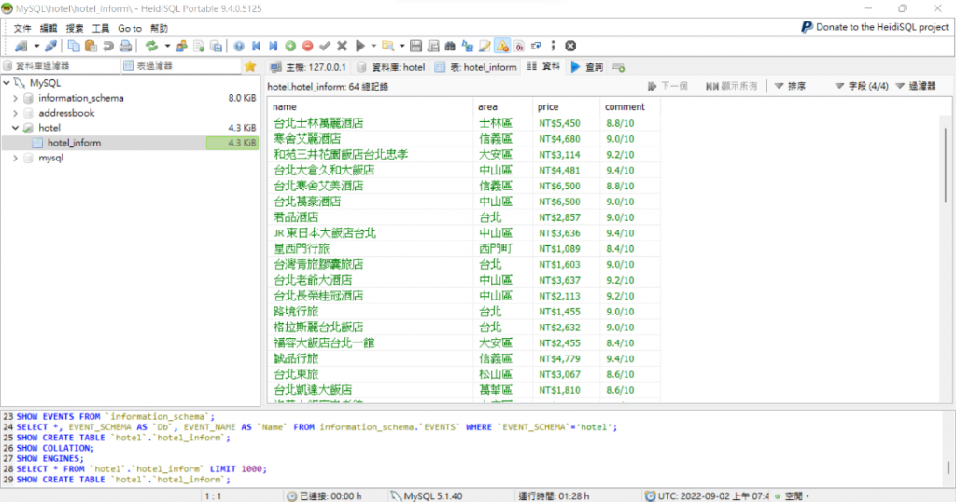Switch to 主機: 127.0.0.1 tab
Screen dimensions: 956x502
tap(308, 67)
